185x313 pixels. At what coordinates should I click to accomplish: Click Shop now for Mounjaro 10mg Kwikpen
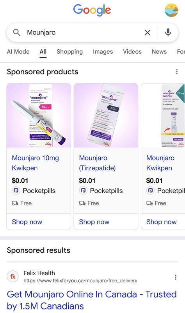(27, 222)
